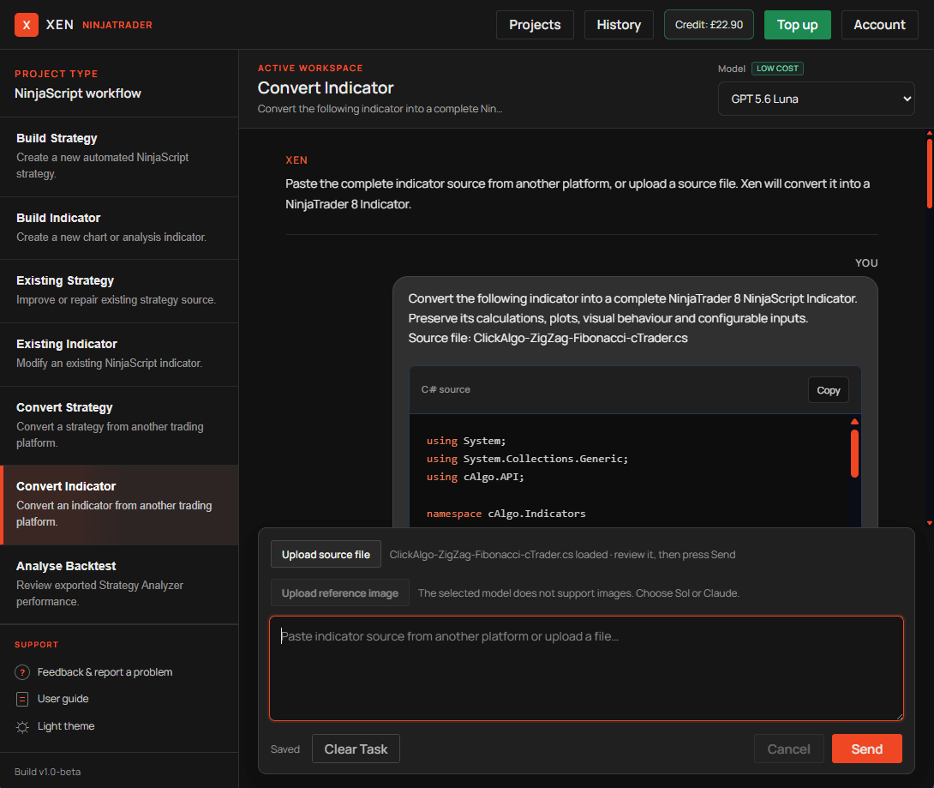Send the conversion request
The width and height of the screenshot is (934, 788).
[x=866, y=749]
